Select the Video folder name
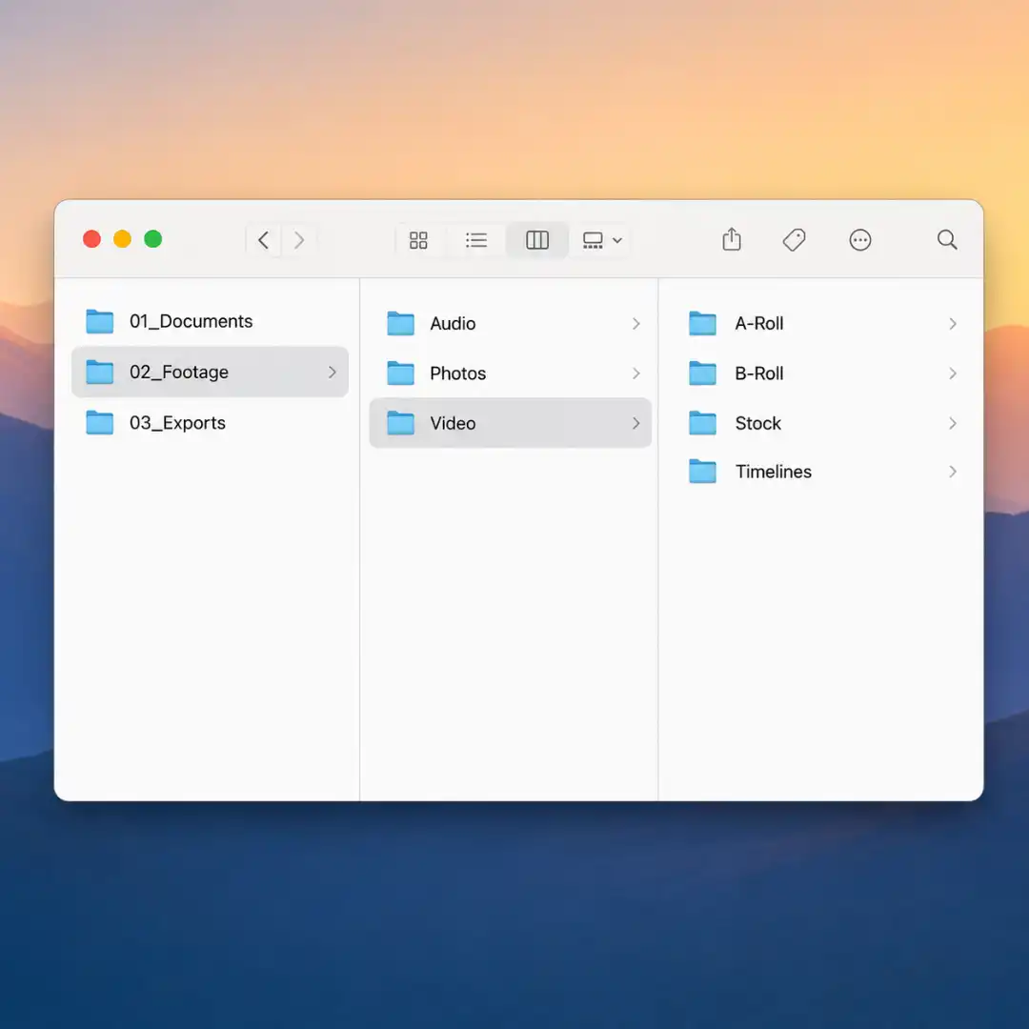The width and height of the screenshot is (1029, 1029). tap(453, 423)
